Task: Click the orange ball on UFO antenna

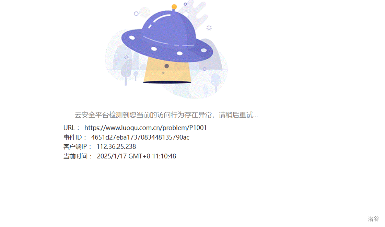Action: point(174,7)
